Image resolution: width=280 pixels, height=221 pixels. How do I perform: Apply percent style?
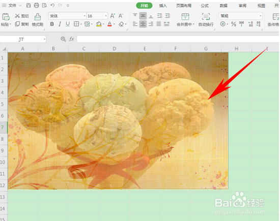[234, 24]
